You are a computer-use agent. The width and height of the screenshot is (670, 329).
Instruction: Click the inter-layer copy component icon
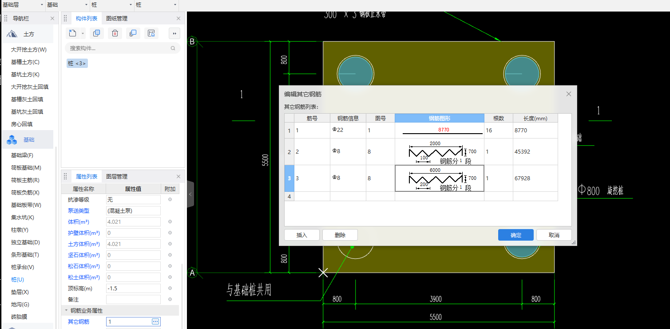132,33
